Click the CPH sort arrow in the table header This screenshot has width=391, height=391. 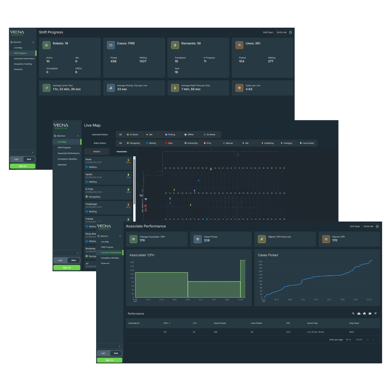point(169,323)
